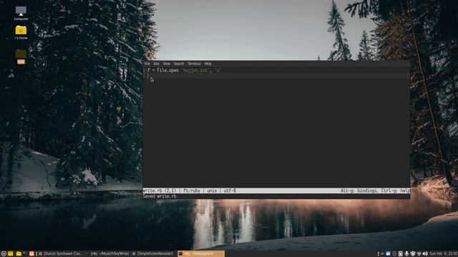Viewport: 458px width, 257px height.
Task: Click the "hujjat.txt" string in the code
Action: (x=195, y=70)
